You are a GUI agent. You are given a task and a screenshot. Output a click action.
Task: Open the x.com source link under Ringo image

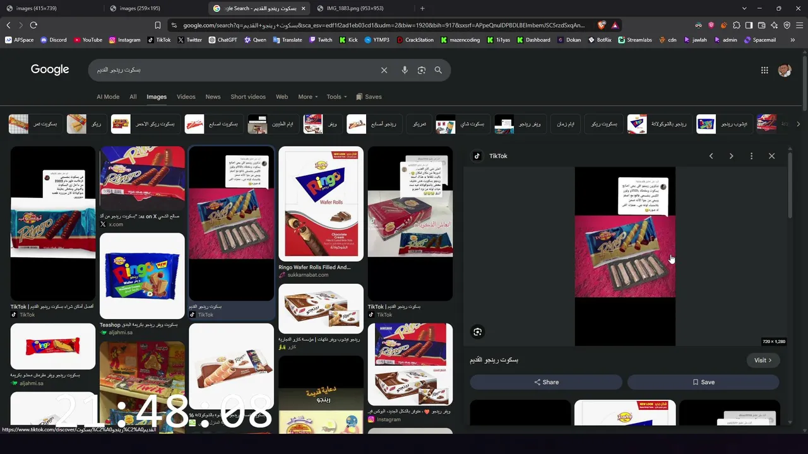click(x=116, y=224)
